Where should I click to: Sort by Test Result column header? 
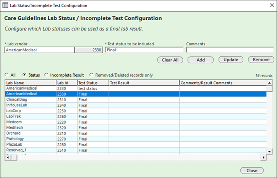[x=144, y=83]
